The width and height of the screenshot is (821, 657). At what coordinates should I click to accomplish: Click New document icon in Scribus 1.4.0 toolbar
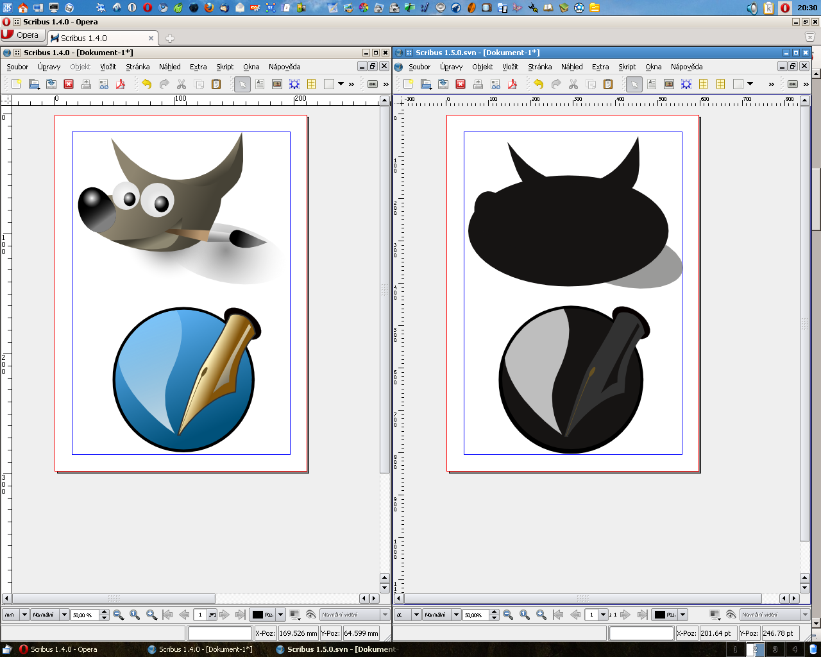click(x=17, y=84)
